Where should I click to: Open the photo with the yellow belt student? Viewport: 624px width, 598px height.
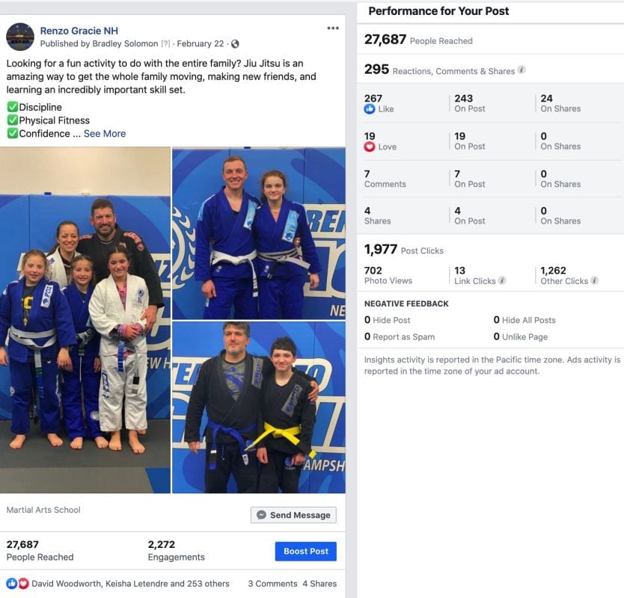[x=259, y=407]
